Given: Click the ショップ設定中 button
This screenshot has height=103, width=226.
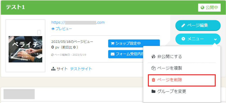Looking at the screenshot, I should 134,43.
